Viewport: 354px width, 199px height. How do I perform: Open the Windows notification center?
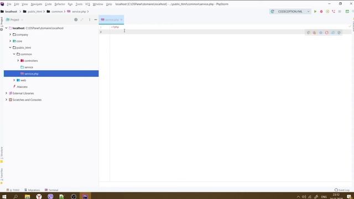349,197
